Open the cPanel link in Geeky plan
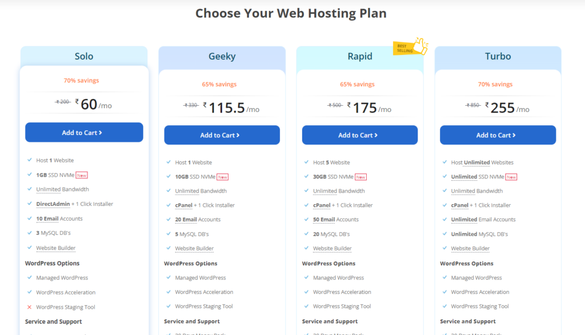585x335 pixels. pyautogui.click(x=183, y=205)
